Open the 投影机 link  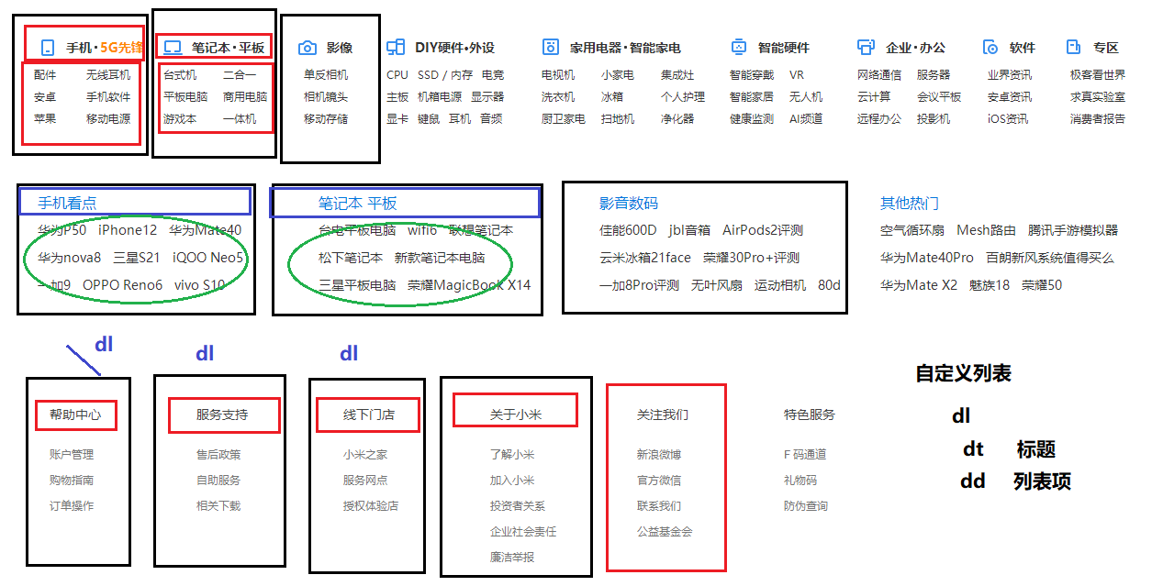click(934, 118)
